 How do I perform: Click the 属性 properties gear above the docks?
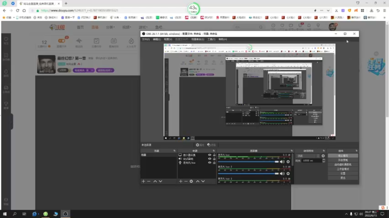(200, 145)
